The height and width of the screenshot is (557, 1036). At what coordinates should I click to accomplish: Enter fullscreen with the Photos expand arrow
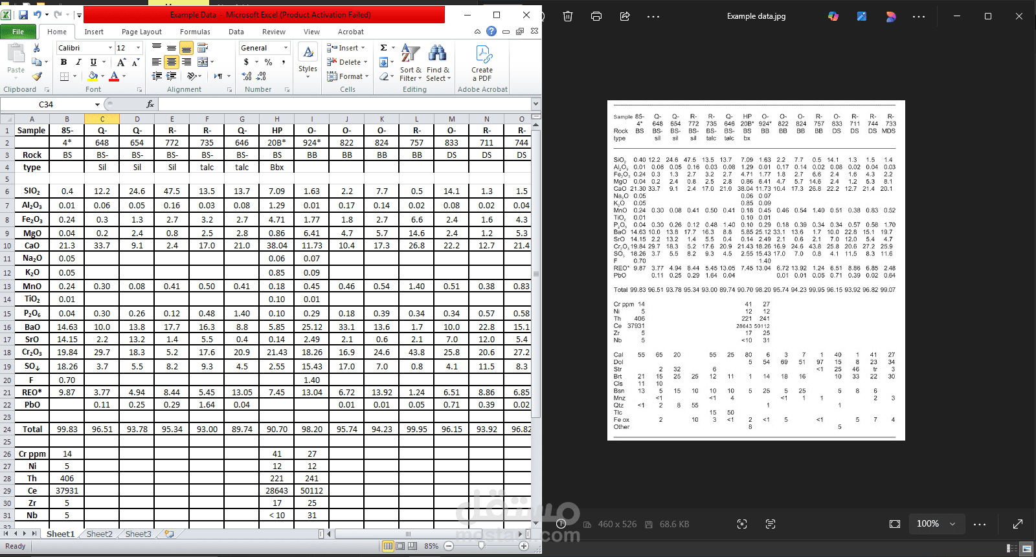1018,524
